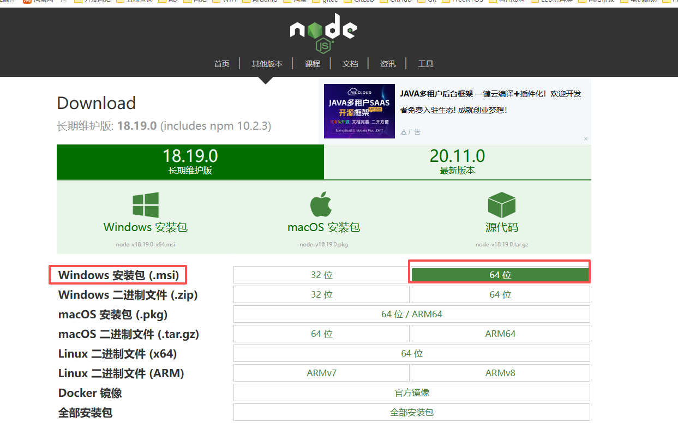The width and height of the screenshot is (678, 429).
Task: Download ARMv7 Linux 二进制文件 (ARM)
Action: tap(321, 373)
